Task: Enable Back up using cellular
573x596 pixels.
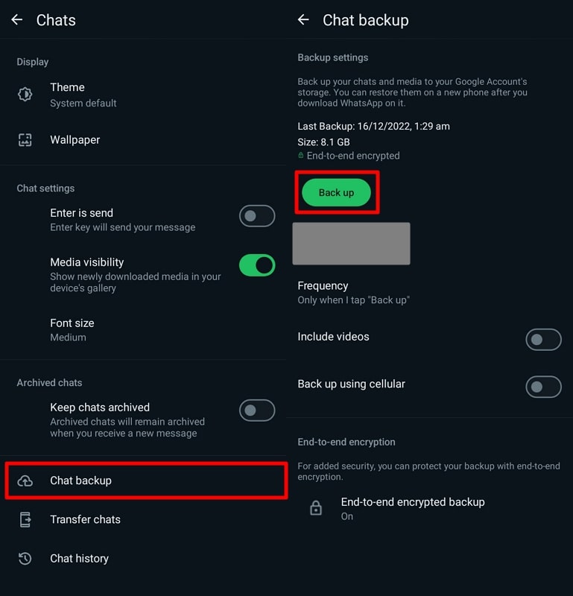Action: click(x=543, y=387)
